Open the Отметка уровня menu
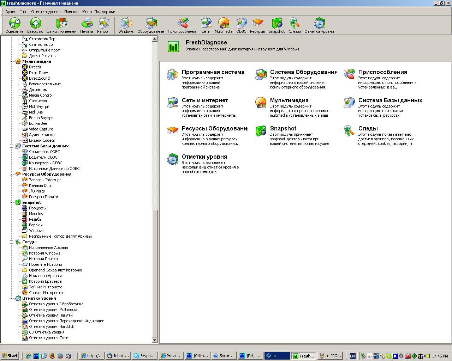Screen dimensions: 452x361 (x=46, y=12)
